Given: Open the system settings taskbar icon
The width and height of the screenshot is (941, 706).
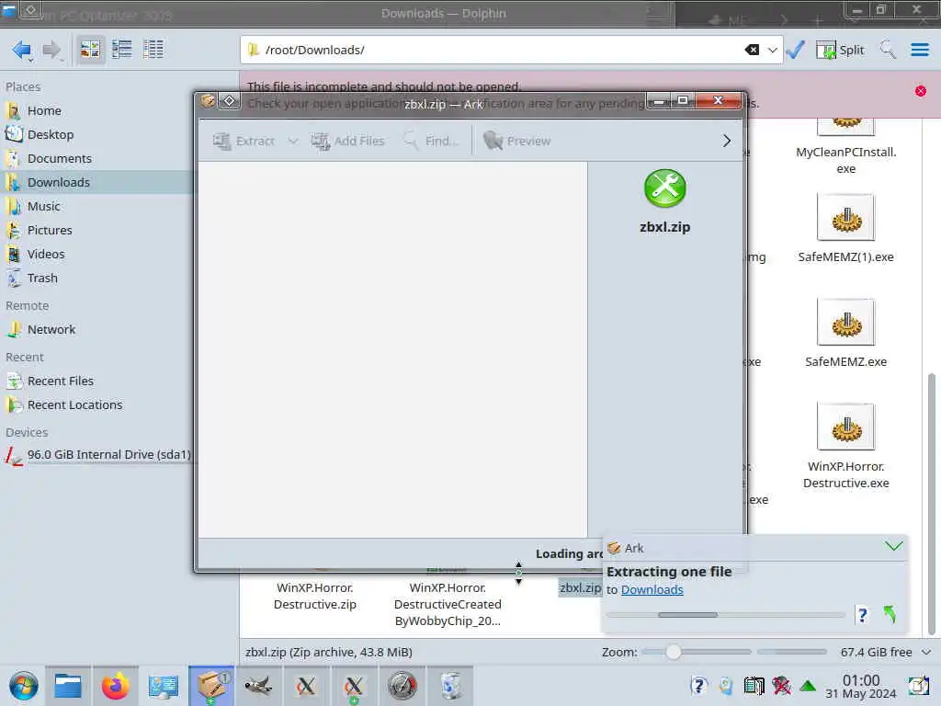Looking at the screenshot, I should pyautogui.click(x=164, y=686).
